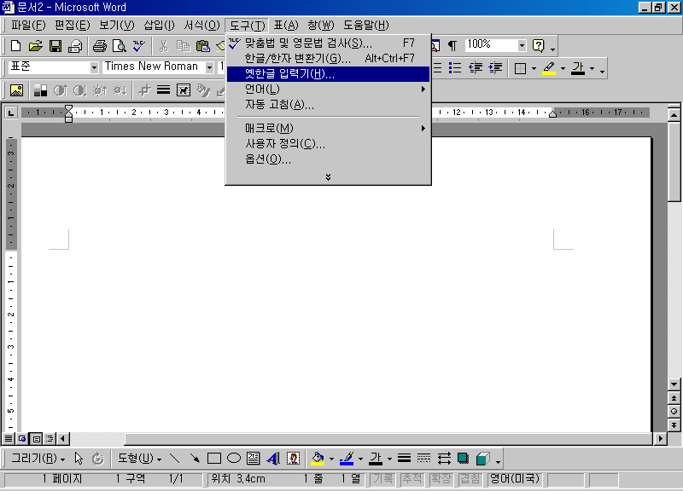Click the select browse object circle button
683x491 pixels.
point(674,412)
